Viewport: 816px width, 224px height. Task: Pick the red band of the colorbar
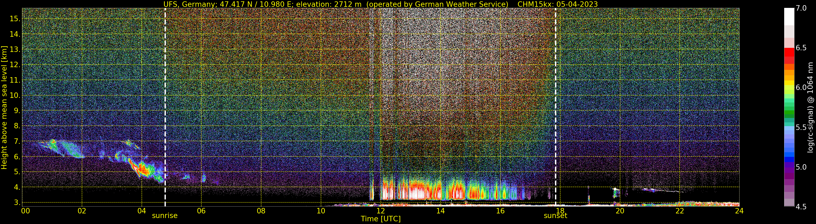pyautogui.click(x=789, y=52)
